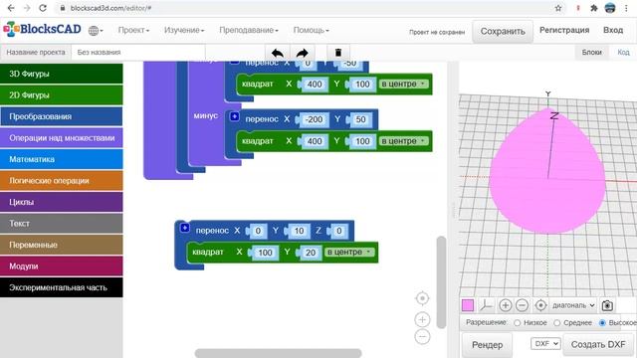
Task: Open the Логические операции category
Action: tap(62, 181)
